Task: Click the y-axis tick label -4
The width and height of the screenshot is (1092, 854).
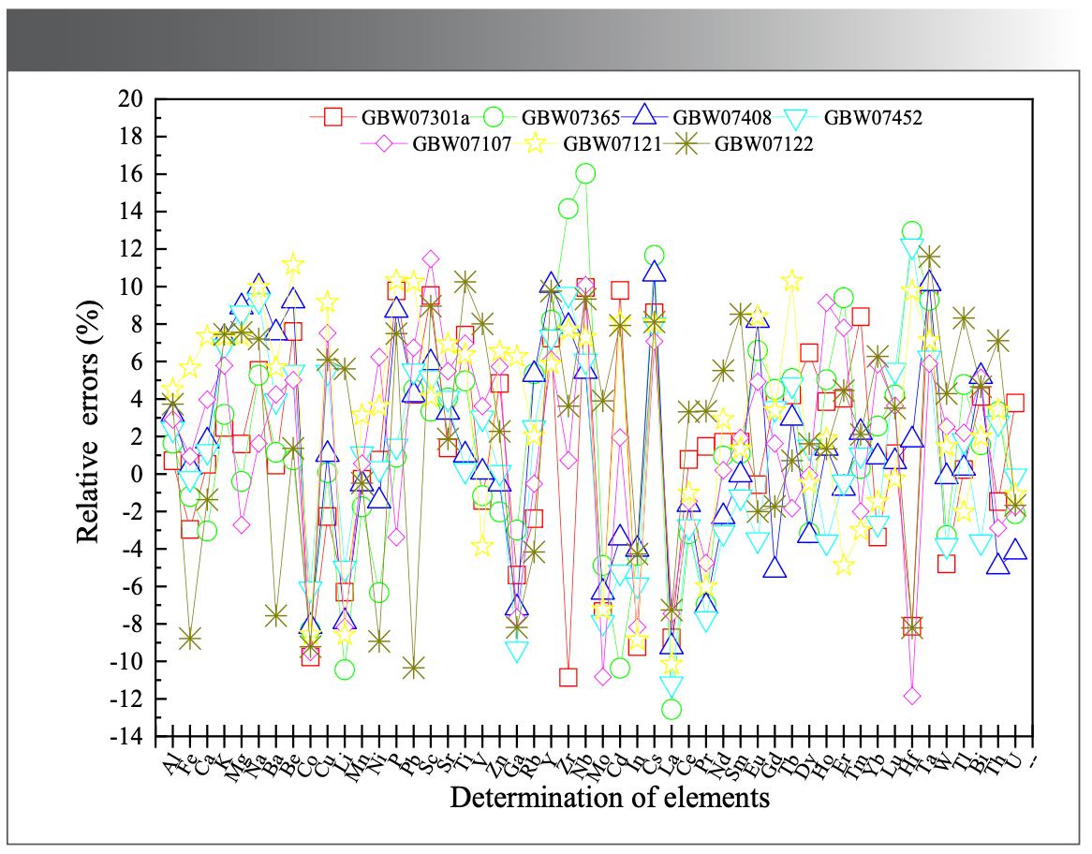Action: coord(132,550)
